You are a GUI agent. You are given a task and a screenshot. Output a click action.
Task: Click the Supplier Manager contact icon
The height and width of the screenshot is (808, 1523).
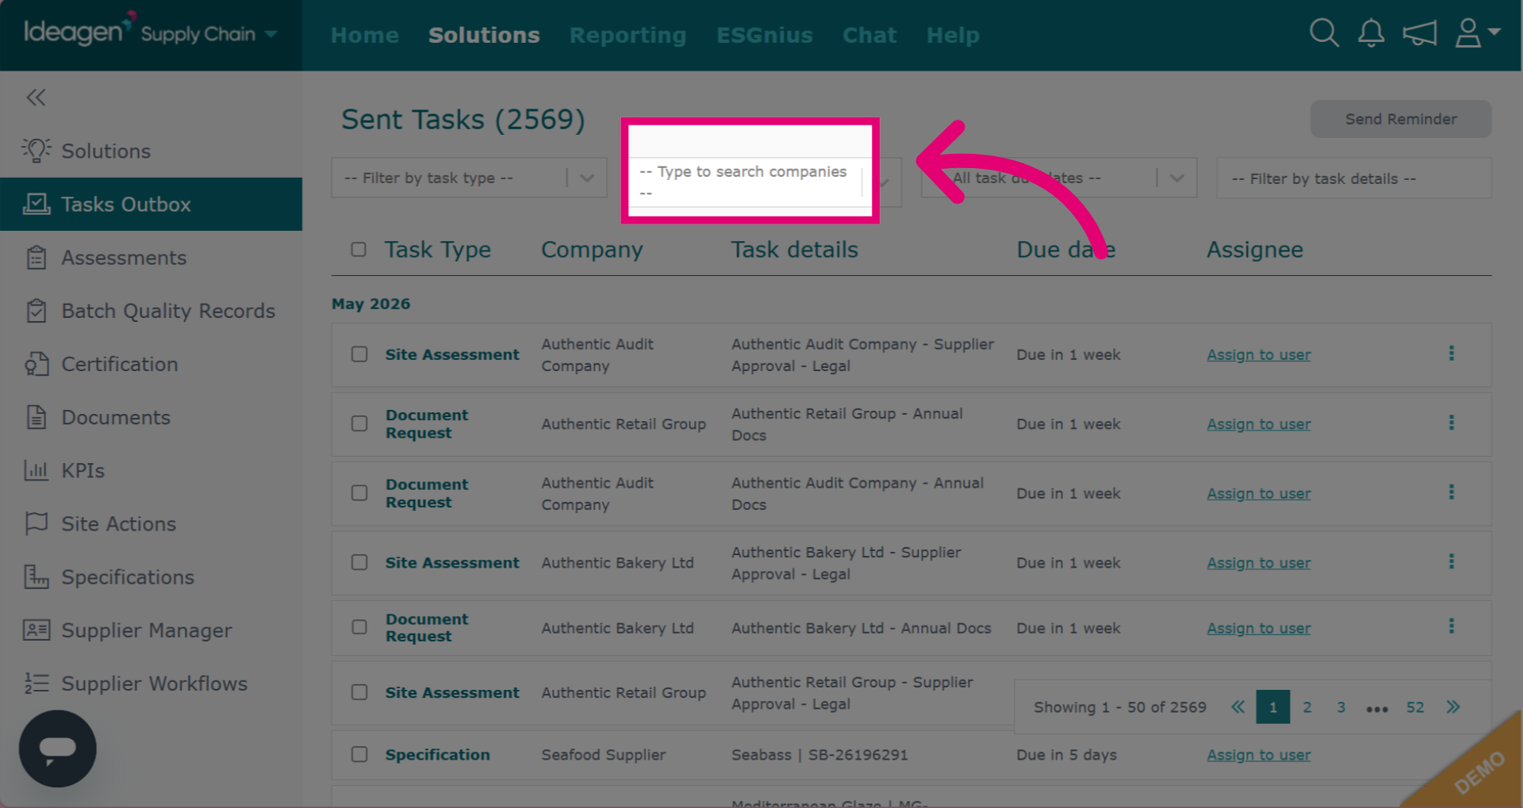(x=36, y=630)
